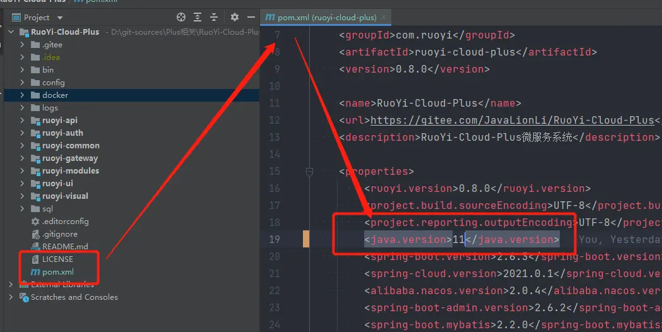Select the .editorconfig file
The width and height of the screenshot is (662, 332).
coord(65,222)
